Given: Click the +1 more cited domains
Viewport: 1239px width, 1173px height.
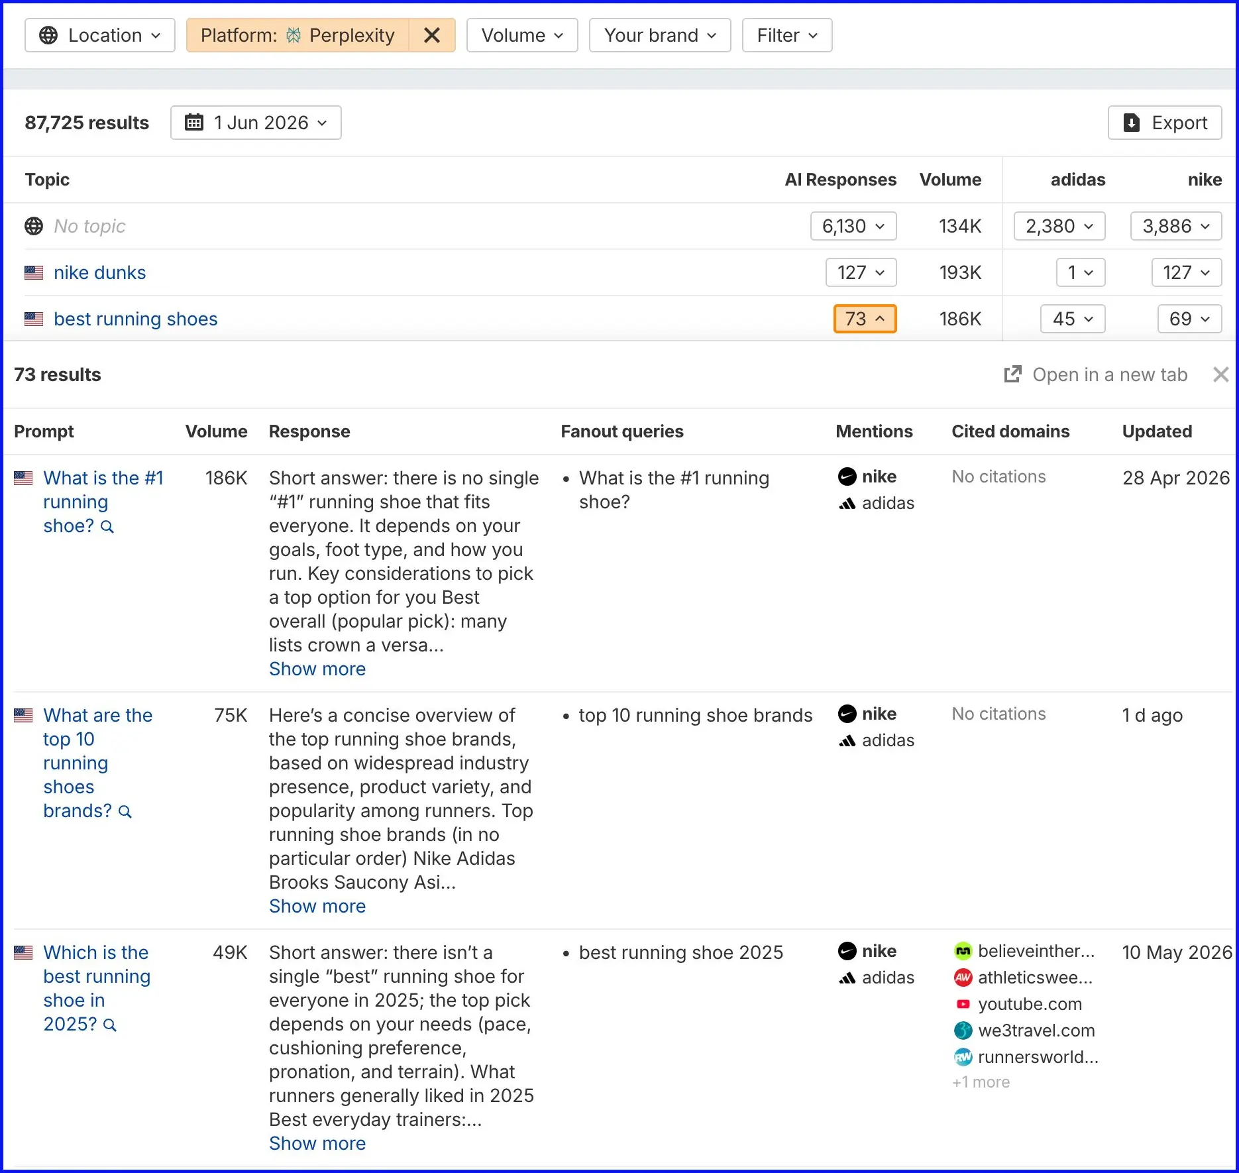Looking at the screenshot, I should [981, 1082].
